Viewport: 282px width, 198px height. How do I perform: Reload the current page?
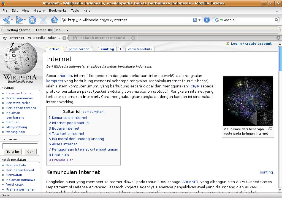pyautogui.click(x=32, y=20)
